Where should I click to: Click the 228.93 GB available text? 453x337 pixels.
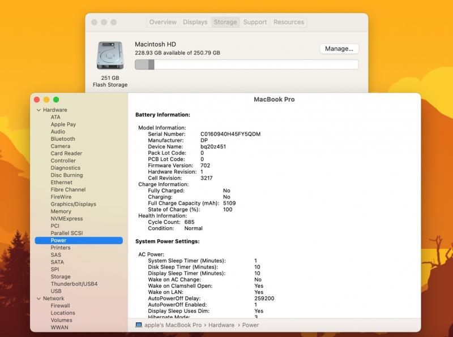pos(177,53)
